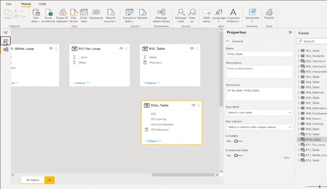Viewport: 327px width, 189px height.
Task: Open Manage relationships dialog
Action: 161,16
